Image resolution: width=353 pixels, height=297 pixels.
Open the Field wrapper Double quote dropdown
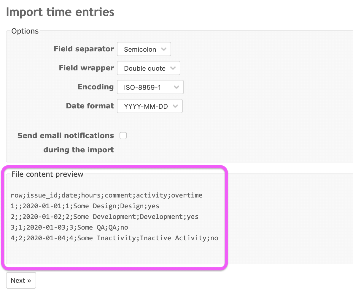148,68
